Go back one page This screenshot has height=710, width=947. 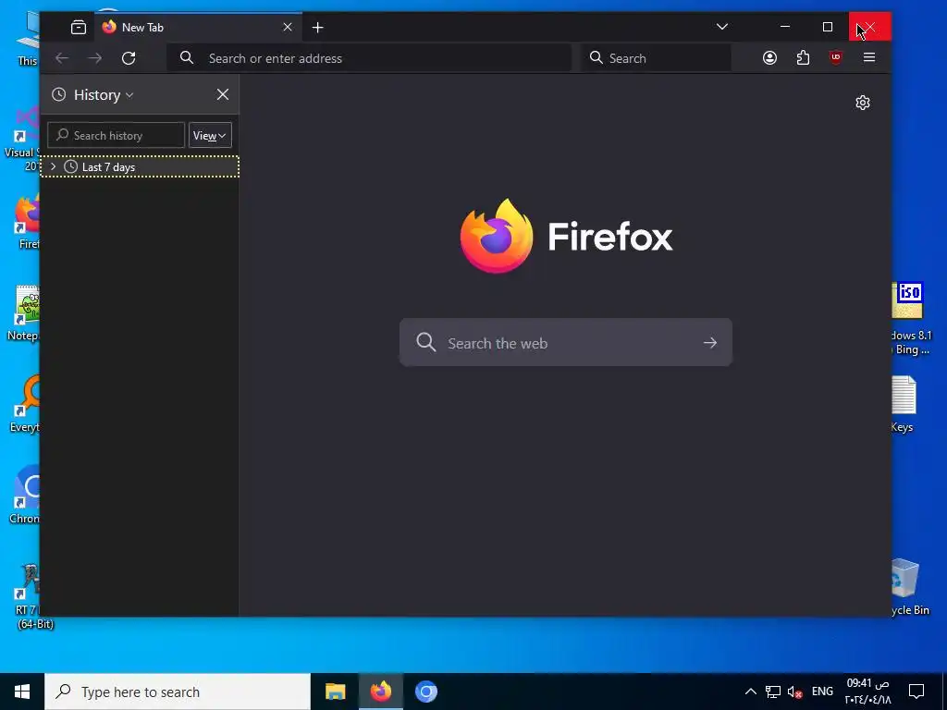[x=62, y=58]
